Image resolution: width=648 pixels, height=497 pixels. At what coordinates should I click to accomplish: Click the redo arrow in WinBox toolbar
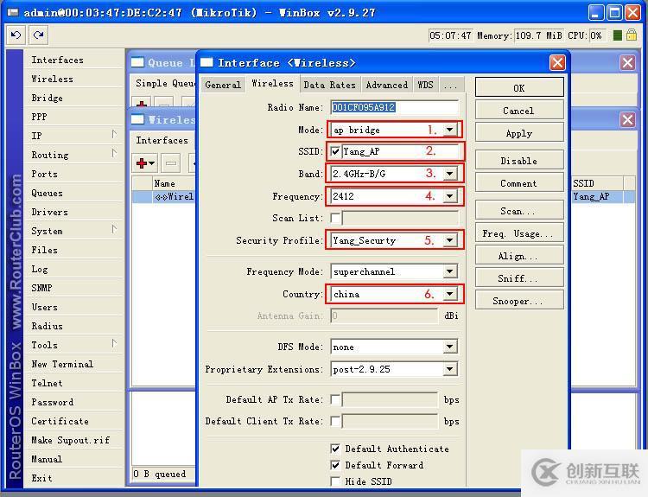(38, 35)
